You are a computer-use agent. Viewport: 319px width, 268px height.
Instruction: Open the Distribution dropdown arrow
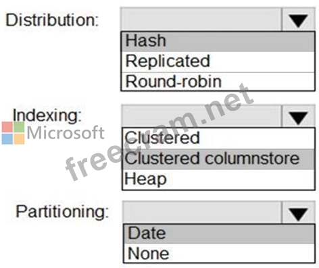click(298, 20)
